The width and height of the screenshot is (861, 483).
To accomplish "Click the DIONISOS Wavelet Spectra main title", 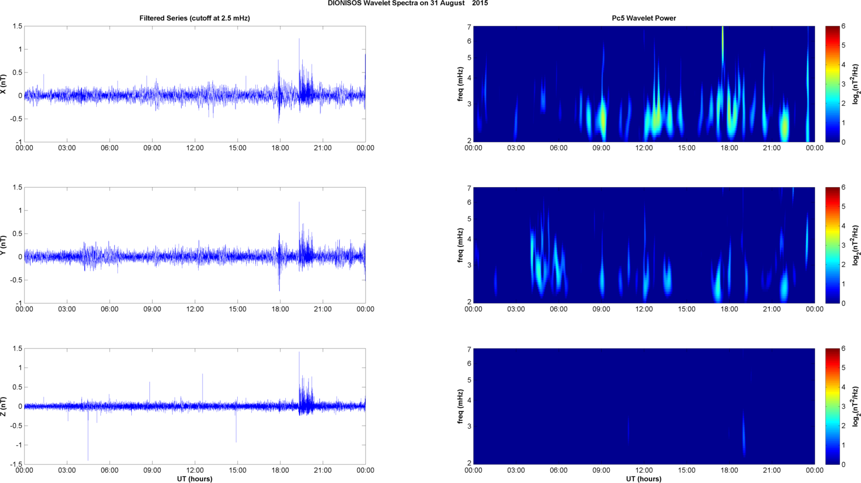I will click(408, 3).
